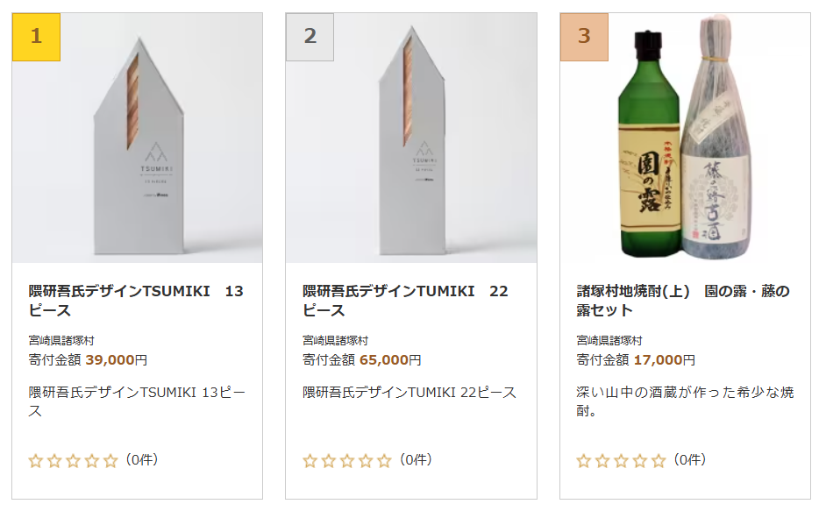Click description 深い山中の酒蔵が作った希少な焼酎
826x511 pixels.
coord(685,401)
